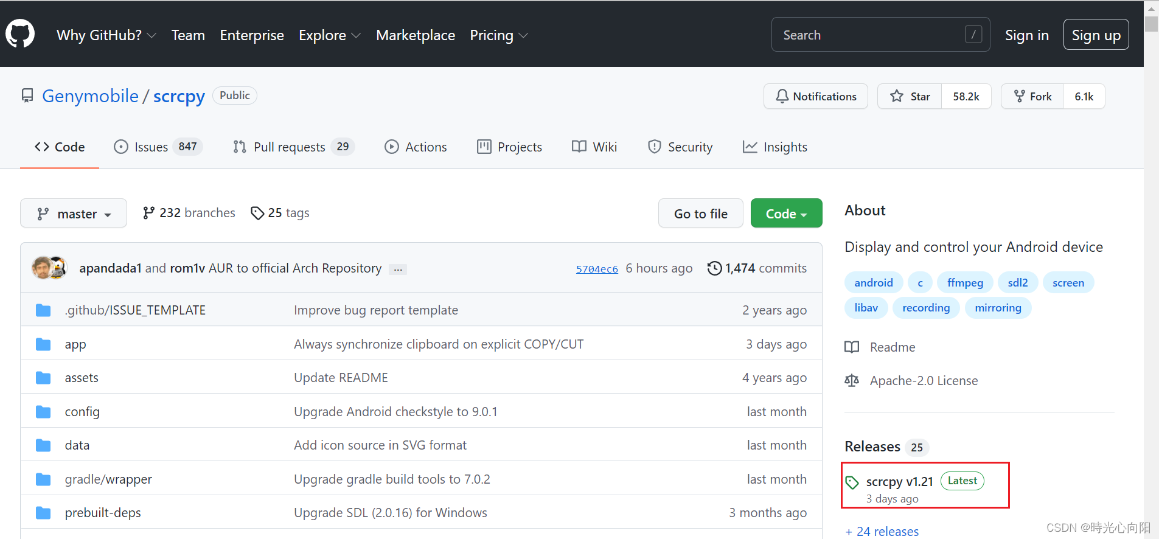
Task: Select the libav topic tag
Action: click(866, 307)
